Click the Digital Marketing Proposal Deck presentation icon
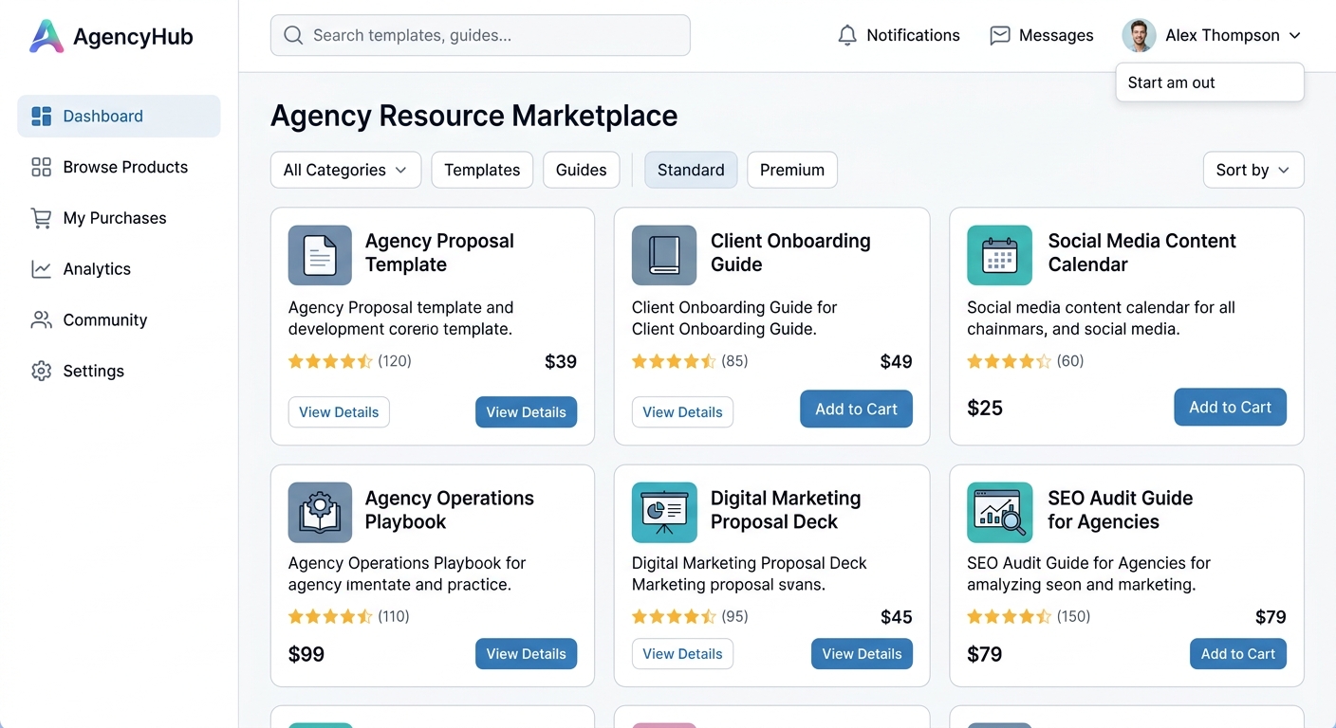The image size is (1336, 728). pos(663,512)
